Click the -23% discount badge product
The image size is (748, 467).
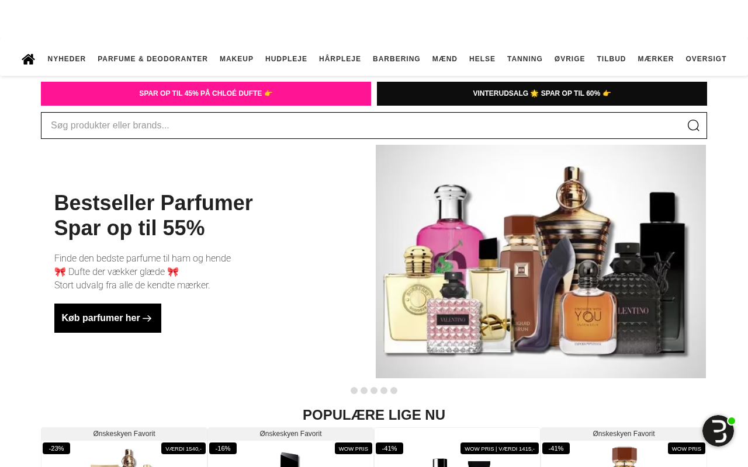56,448
